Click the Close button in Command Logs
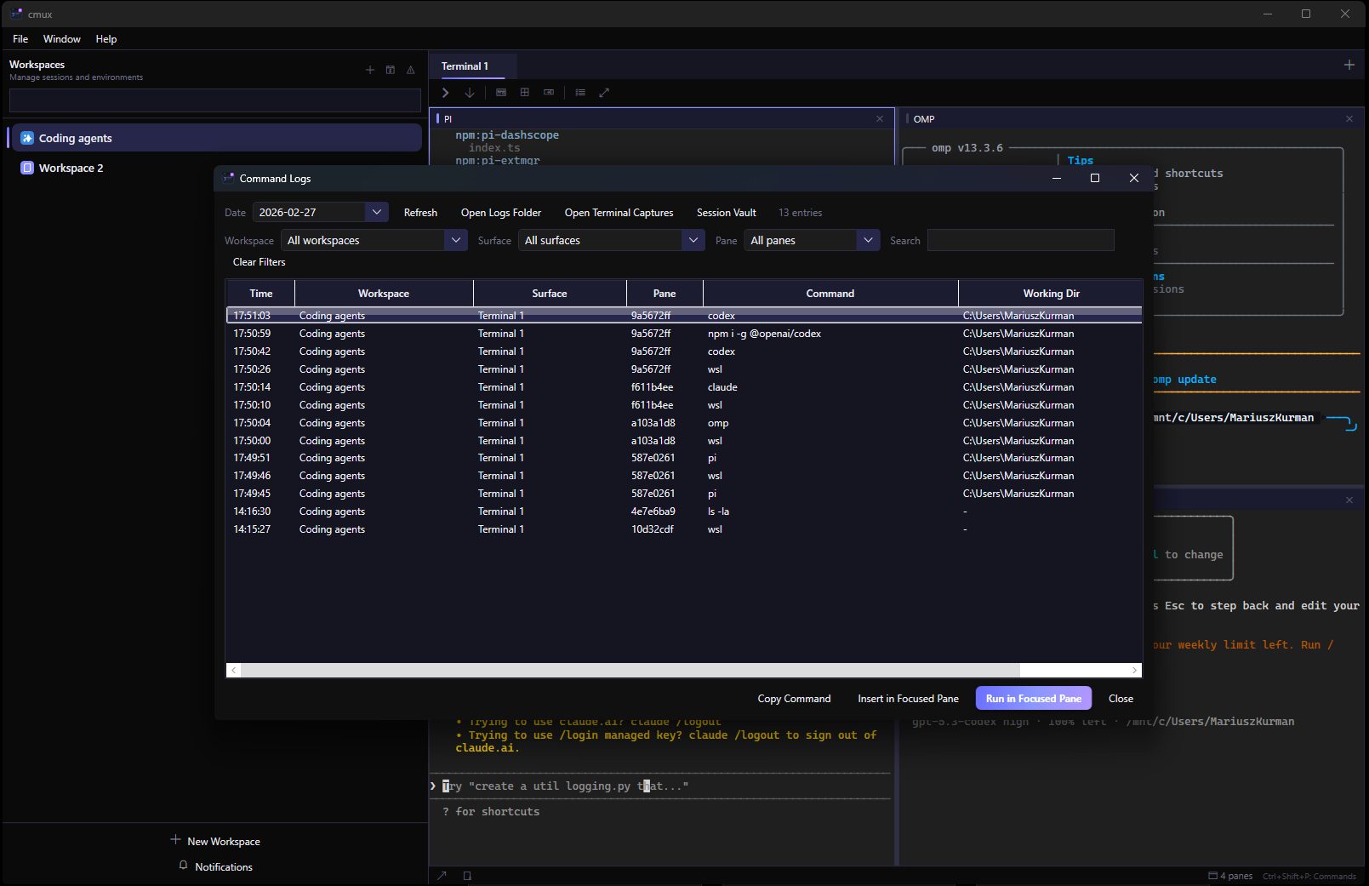The width and height of the screenshot is (1369, 886). (x=1121, y=699)
